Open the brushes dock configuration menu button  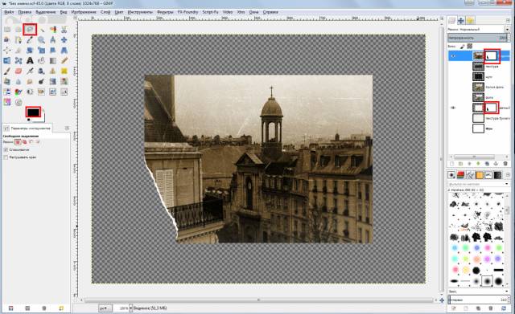(509, 175)
